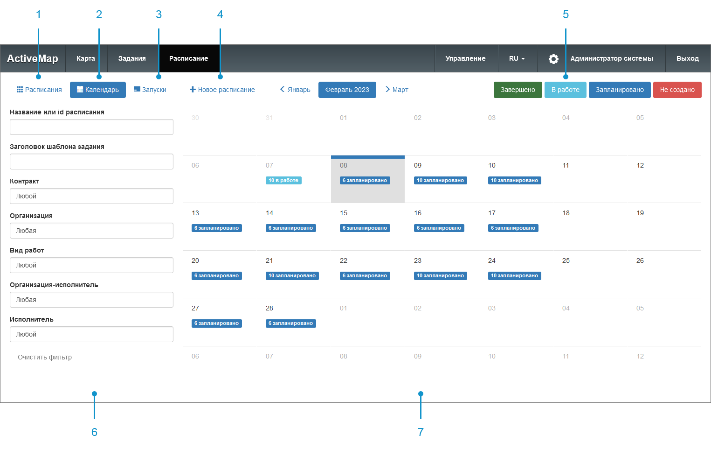
Task: Click the ActiveMap logo
Action: point(33,58)
